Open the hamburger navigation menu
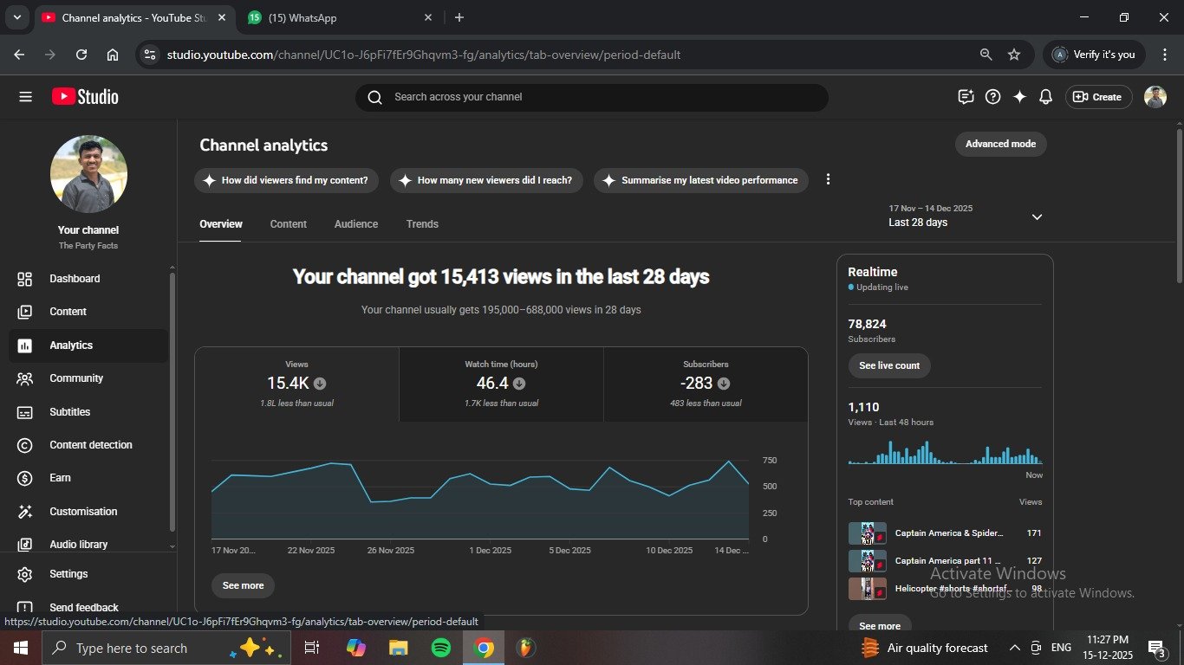Screen dimensions: 1184x665 [25, 97]
